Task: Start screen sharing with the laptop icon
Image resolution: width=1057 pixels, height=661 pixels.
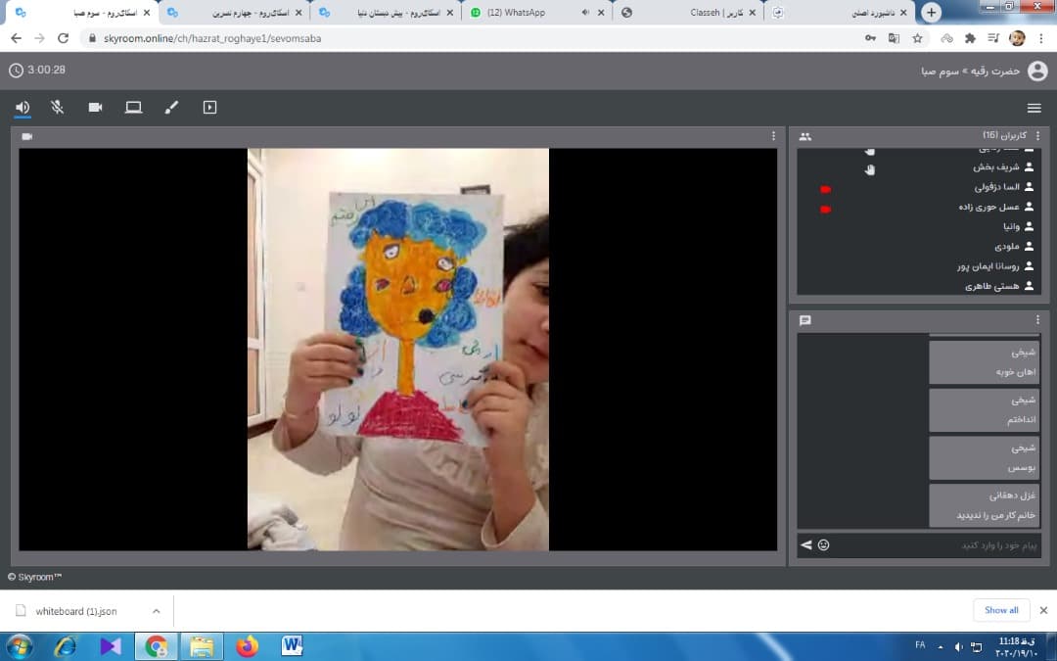Action: pyautogui.click(x=133, y=108)
